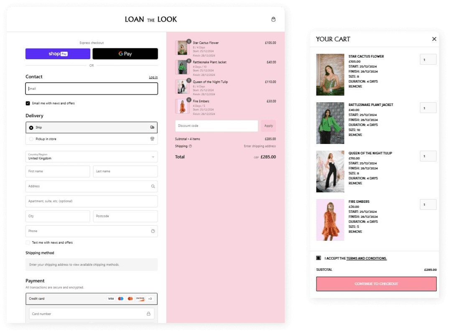Click the Discount code input field
Image resolution: width=449 pixels, height=333 pixels.
pyautogui.click(x=216, y=126)
